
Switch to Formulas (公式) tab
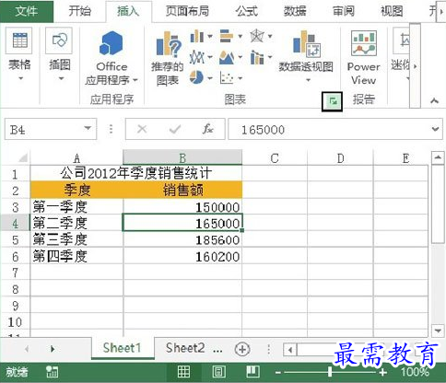click(x=246, y=11)
